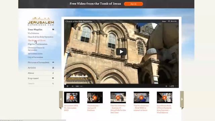Click the Via Dolorosa Last 5 Stations caption
The image size is (215, 121).
tap(93, 108)
